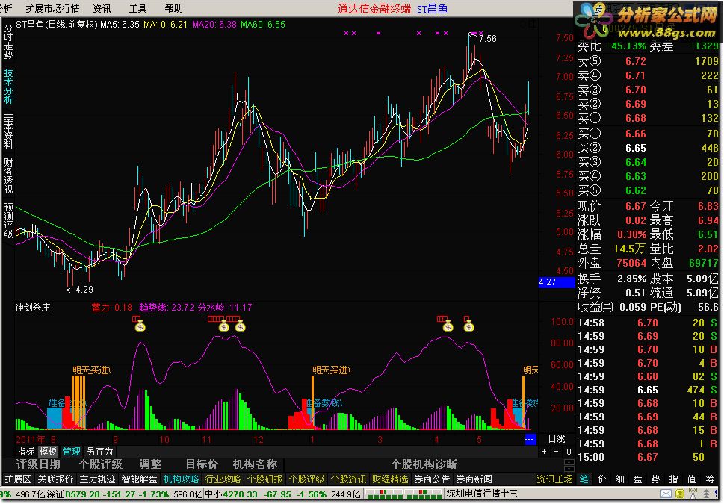Open the 资讯 menu
The image size is (724, 504).
pyautogui.click(x=102, y=9)
